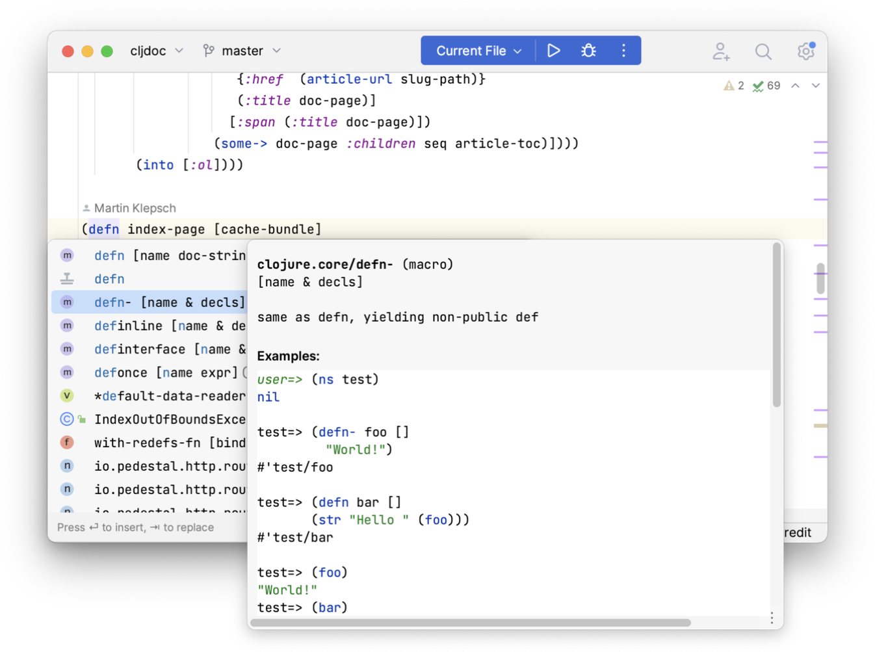This screenshot has width=875, height=652.
Task: Select the defn live template completion
Action: pyautogui.click(x=150, y=279)
